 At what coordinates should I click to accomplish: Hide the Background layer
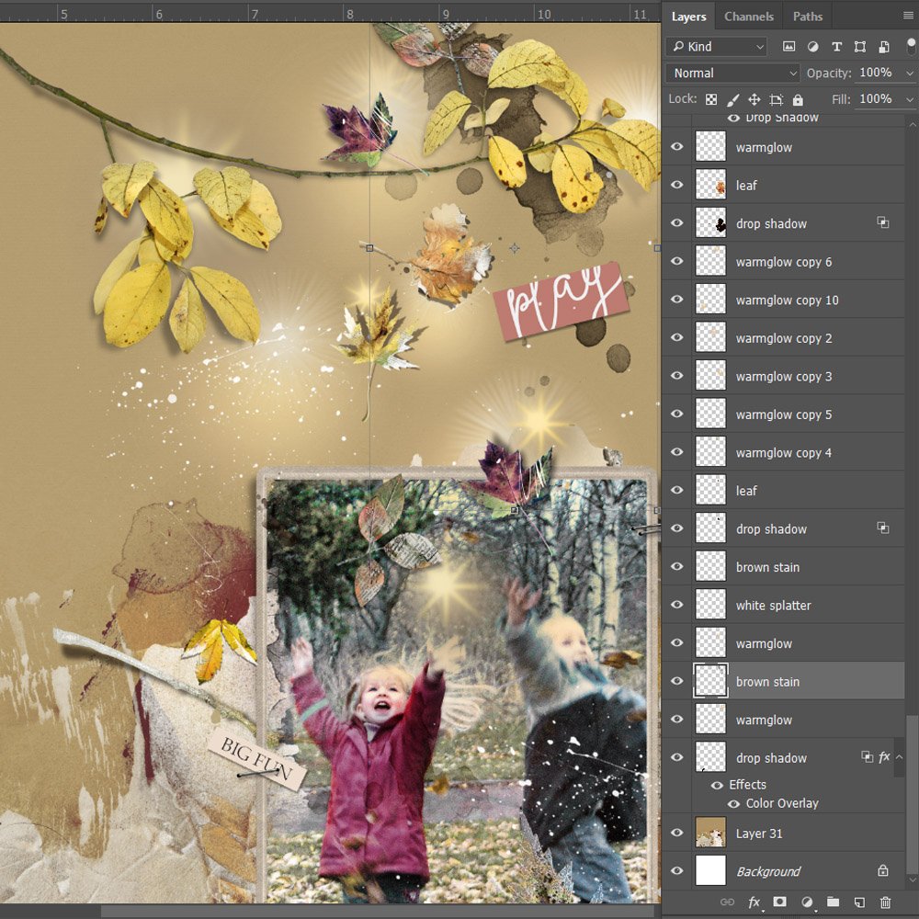pos(677,871)
